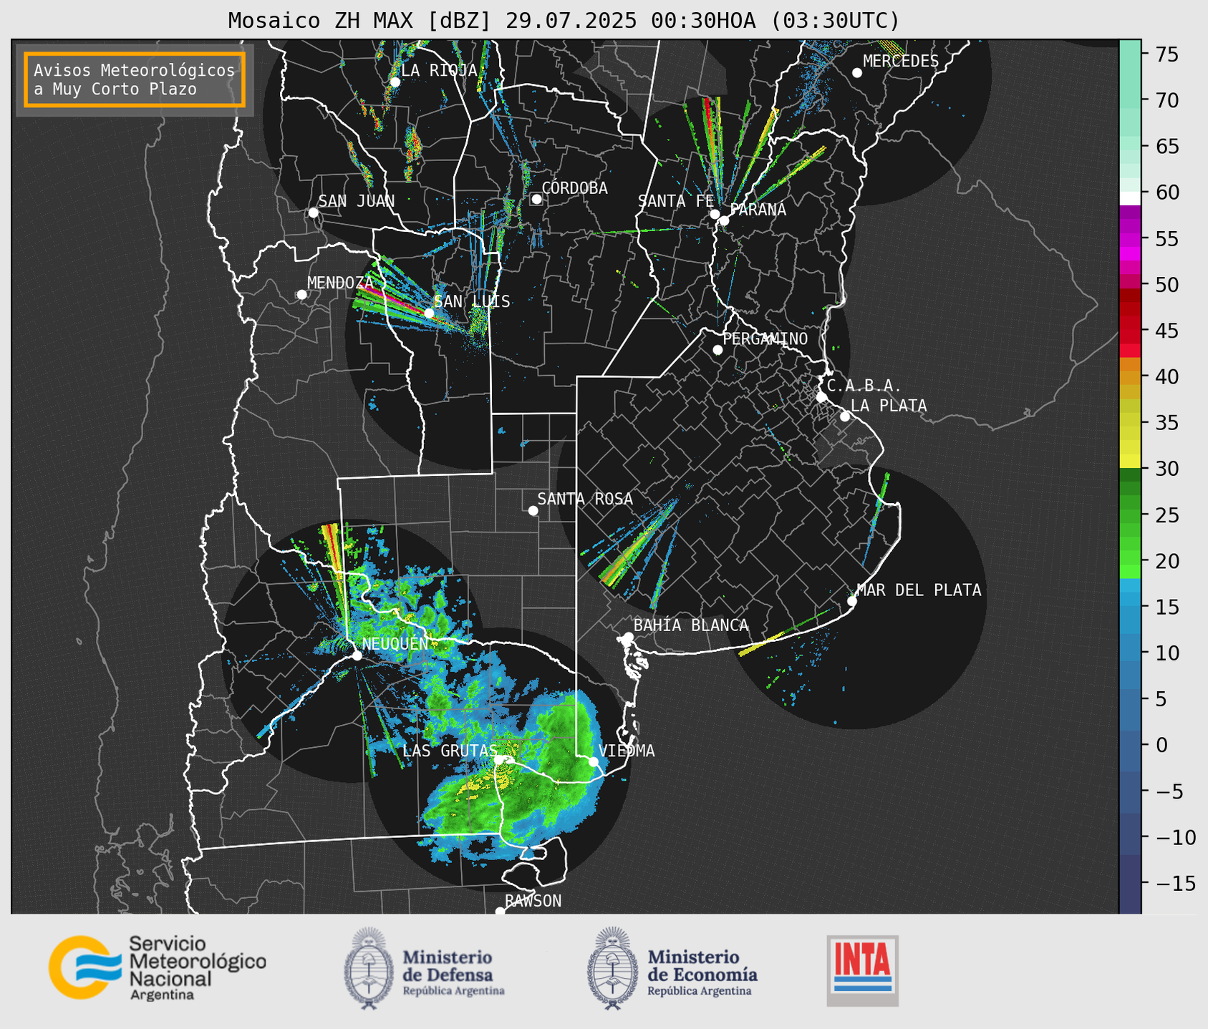
Task: Click the Ministerio de Defensa emblem
Action: [x=369, y=968]
